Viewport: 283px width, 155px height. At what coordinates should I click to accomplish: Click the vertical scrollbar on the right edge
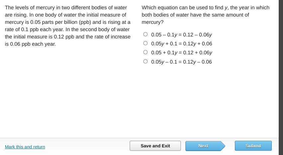tap(281, 66)
